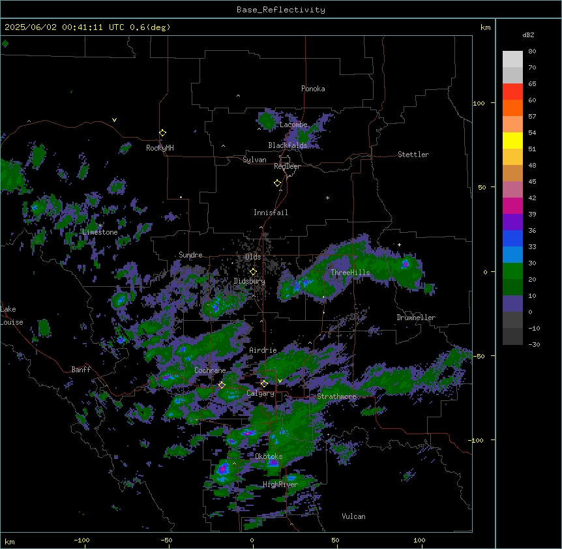Click the ThreeHills city label

(350, 273)
